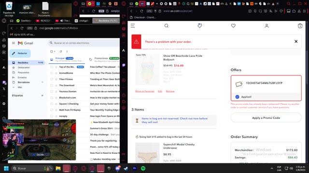Viewport: 309px width, 173px height.
Task: Reload the ae.com cart page
Action: 141,11
